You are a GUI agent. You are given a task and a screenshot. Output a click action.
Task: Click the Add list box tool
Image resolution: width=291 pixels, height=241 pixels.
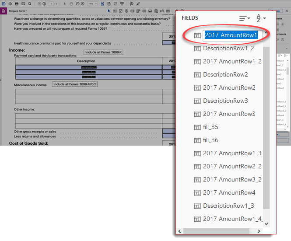pos(132,11)
